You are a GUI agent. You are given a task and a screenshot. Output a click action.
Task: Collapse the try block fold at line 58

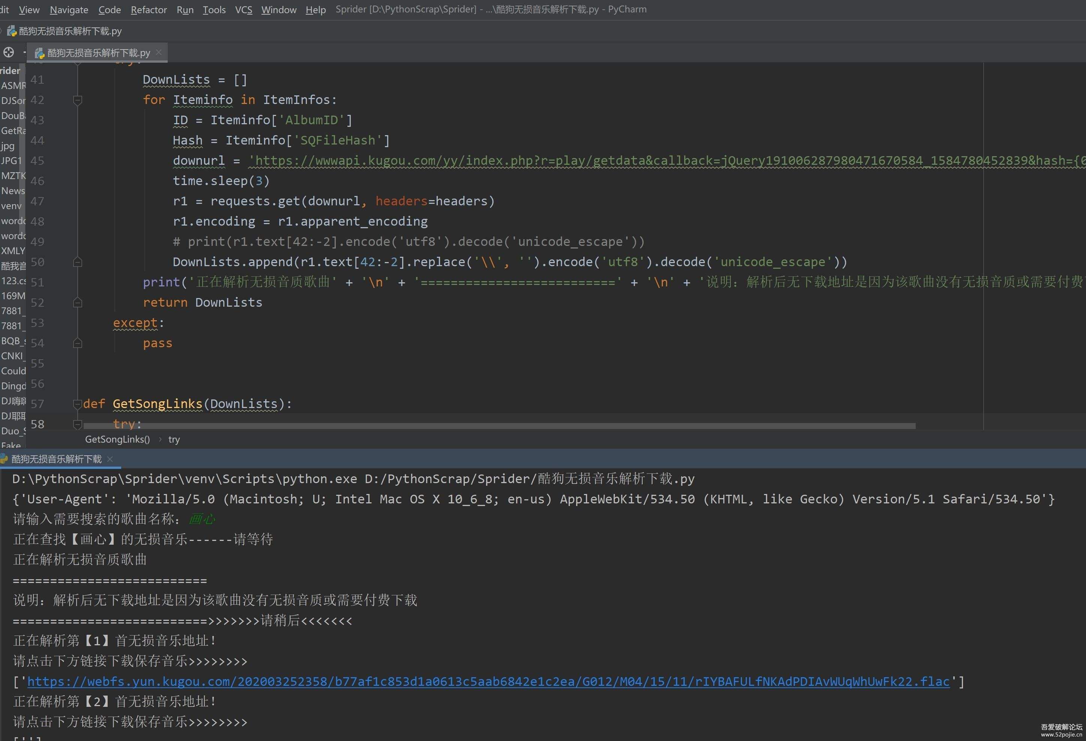coord(78,424)
